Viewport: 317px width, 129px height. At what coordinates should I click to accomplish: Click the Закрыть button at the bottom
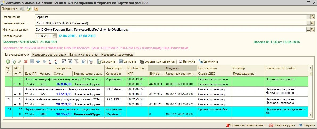pos(307,125)
